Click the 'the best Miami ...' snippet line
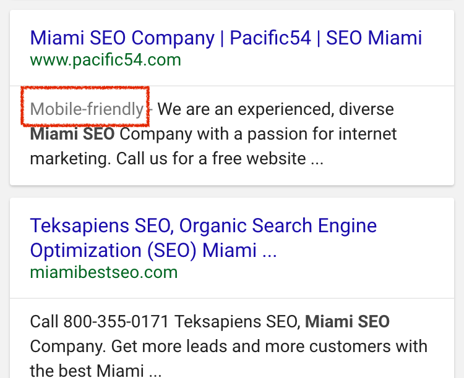 coord(95,371)
